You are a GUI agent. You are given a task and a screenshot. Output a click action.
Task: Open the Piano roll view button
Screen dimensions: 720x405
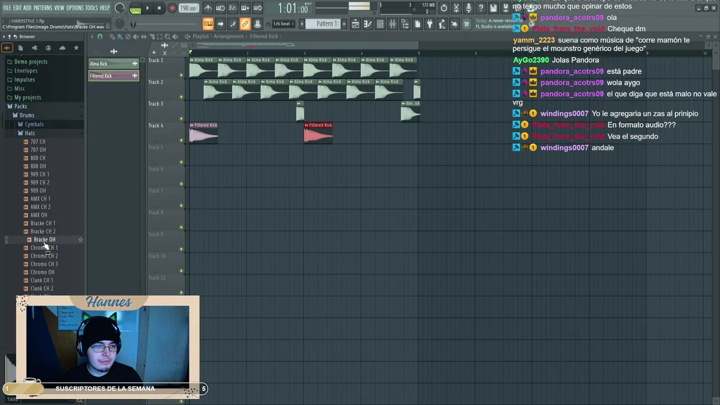368,24
